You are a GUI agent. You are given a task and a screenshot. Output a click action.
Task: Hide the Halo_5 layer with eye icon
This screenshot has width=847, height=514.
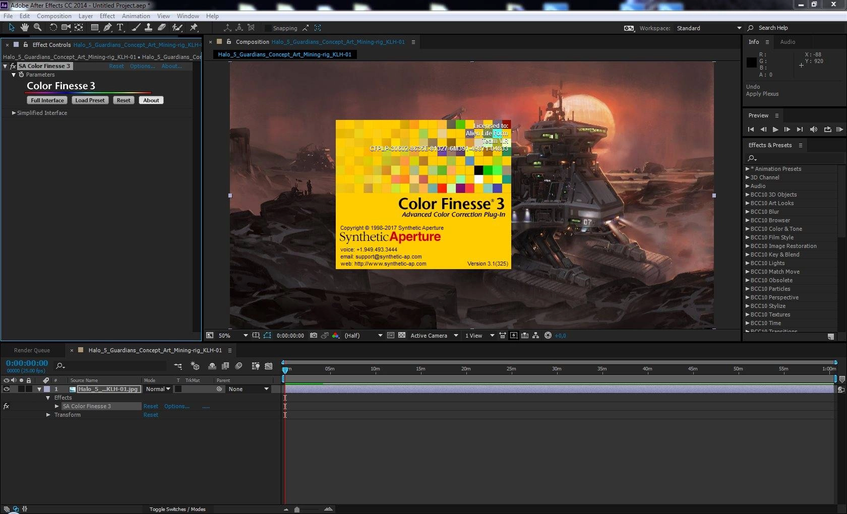coord(7,389)
